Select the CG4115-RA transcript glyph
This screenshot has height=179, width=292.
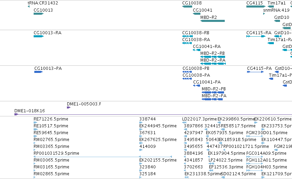[256, 36]
